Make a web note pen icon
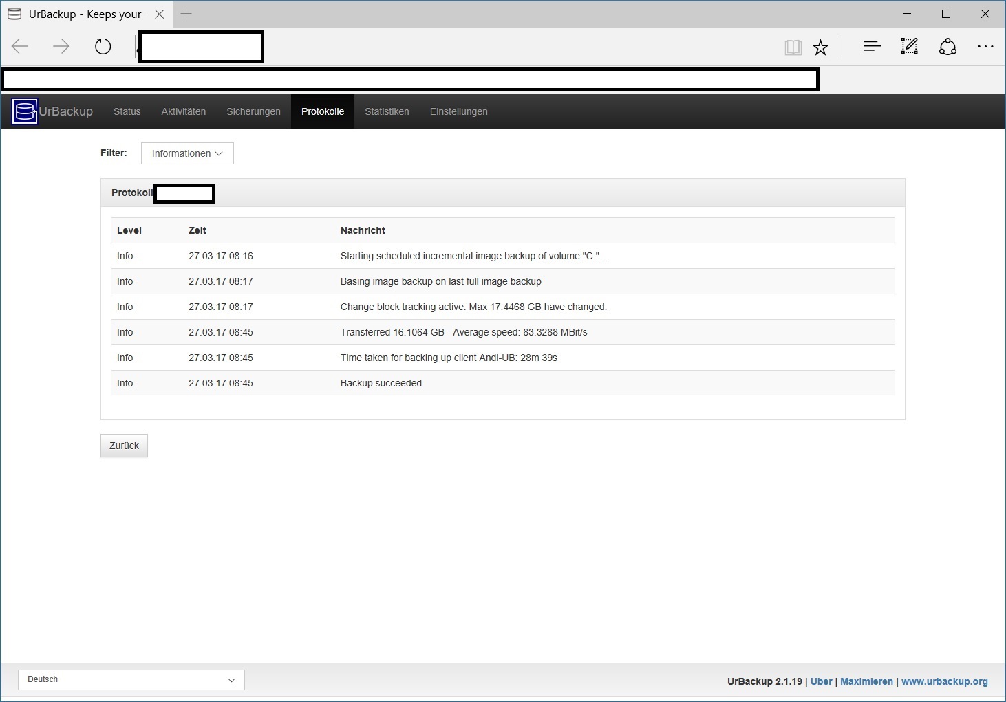This screenshot has height=702, width=1006. [x=910, y=47]
